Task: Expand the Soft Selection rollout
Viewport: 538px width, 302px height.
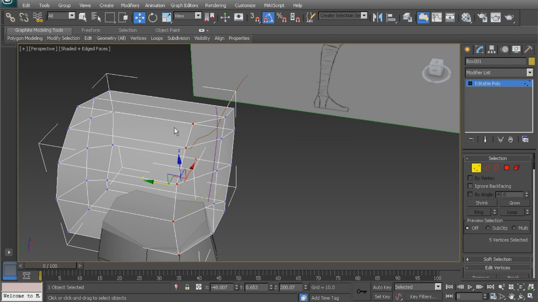Action: (x=497, y=259)
